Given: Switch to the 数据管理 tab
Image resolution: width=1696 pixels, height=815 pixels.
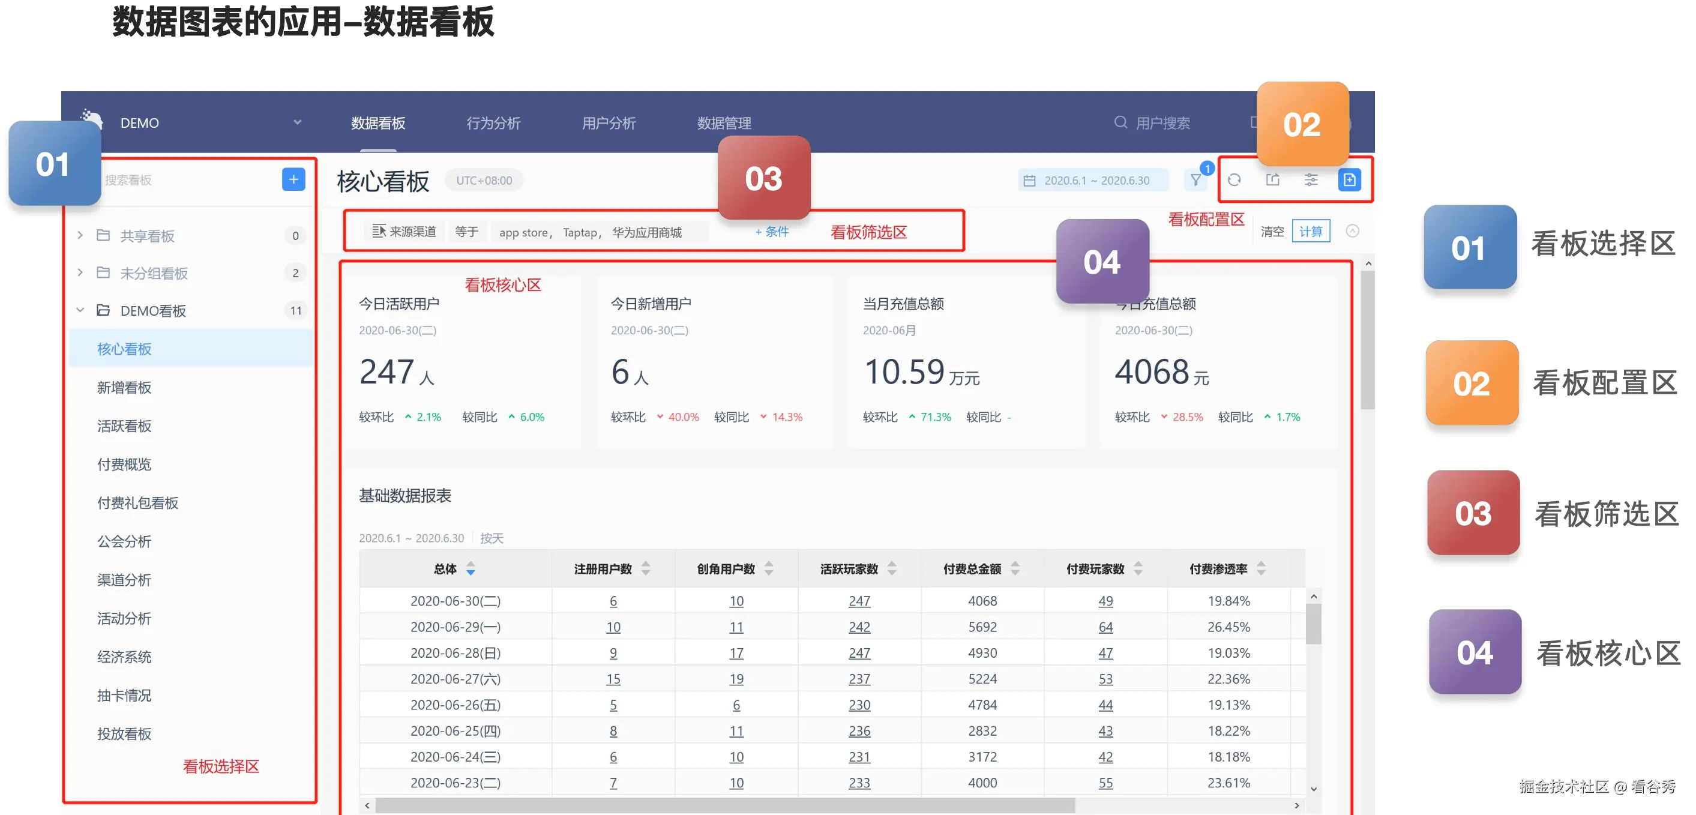Looking at the screenshot, I should 724,123.
